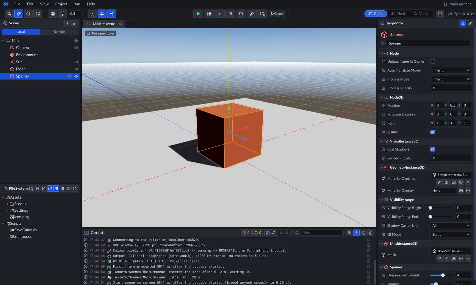476x285 pixels.
Task: Toggle visibility of the Sun node
Action: click(76, 62)
